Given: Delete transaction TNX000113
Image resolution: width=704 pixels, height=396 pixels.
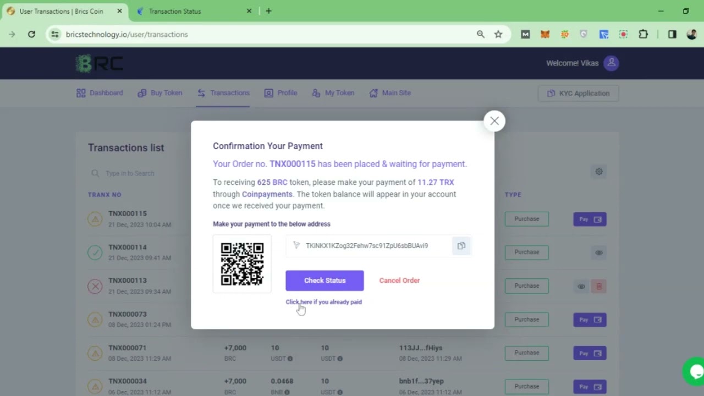Looking at the screenshot, I should pos(599,286).
